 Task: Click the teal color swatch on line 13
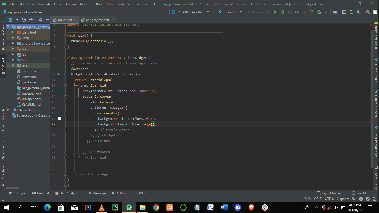click(x=59, y=91)
